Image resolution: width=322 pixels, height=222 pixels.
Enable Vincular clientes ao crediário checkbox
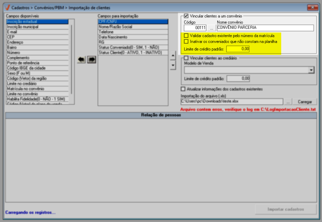click(x=186, y=58)
